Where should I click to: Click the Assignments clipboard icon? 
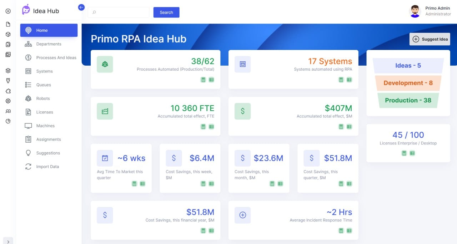click(28, 139)
